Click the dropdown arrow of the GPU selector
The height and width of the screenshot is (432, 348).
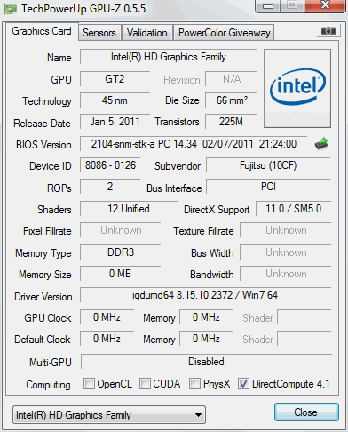199,415
